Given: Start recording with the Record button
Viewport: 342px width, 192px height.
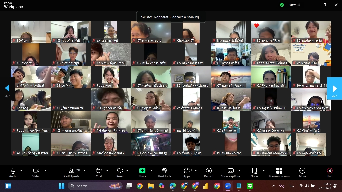Looking at the screenshot, I should [x=209, y=173].
